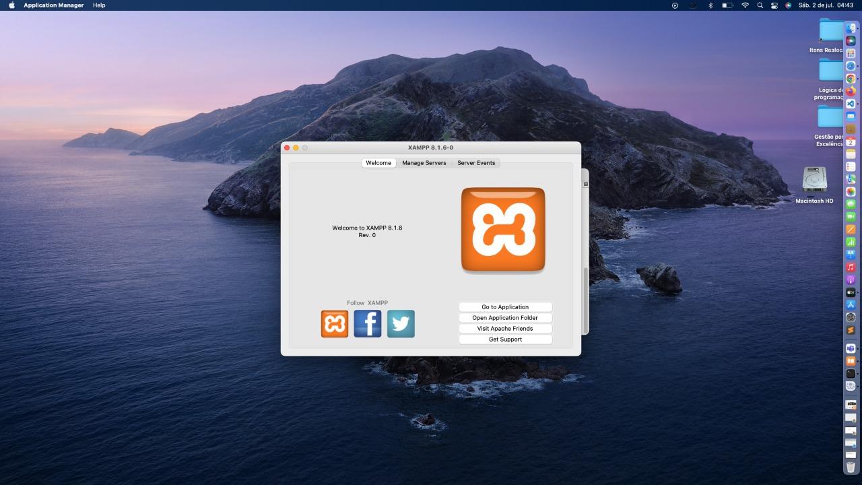Switch to the Server Events tab
This screenshot has height=485, width=862.
click(476, 163)
